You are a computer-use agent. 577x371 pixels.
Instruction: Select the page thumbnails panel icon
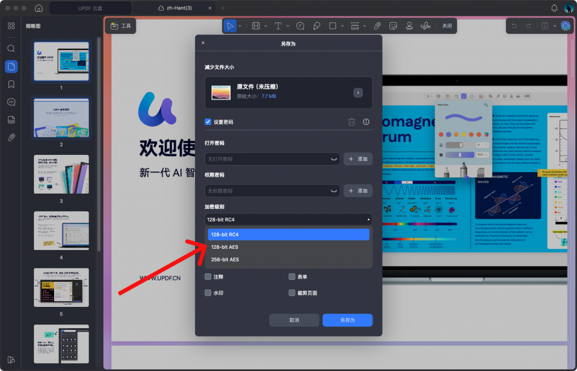11,66
